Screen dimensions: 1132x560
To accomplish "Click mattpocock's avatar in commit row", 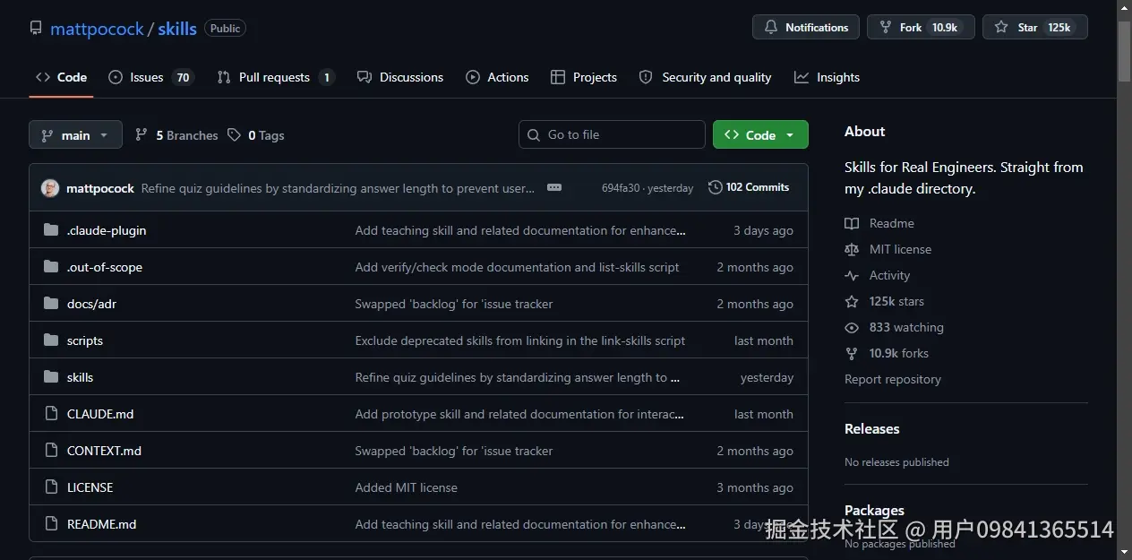I will 50,188.
